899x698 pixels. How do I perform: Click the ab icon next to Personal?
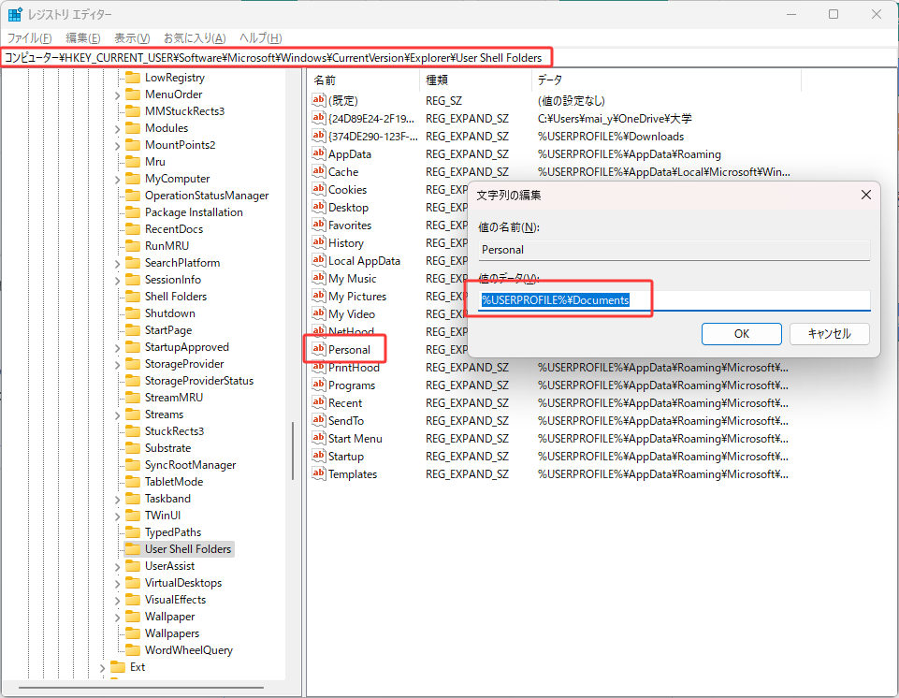[319, 349]
